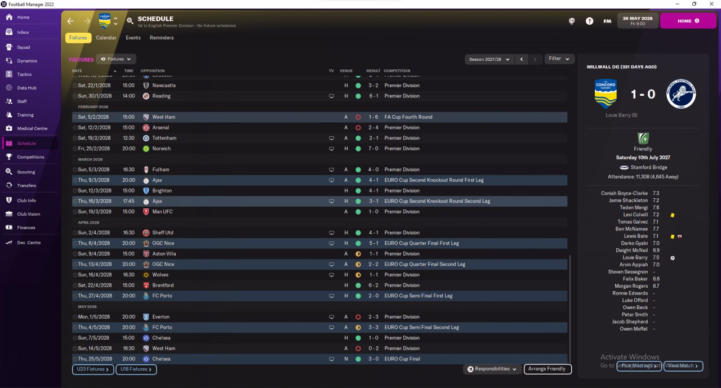Click the Ajax Second Knockout Round First Leg row
Image resolution: width=721 pixels, height=388 pixels.
coord(319,180)
